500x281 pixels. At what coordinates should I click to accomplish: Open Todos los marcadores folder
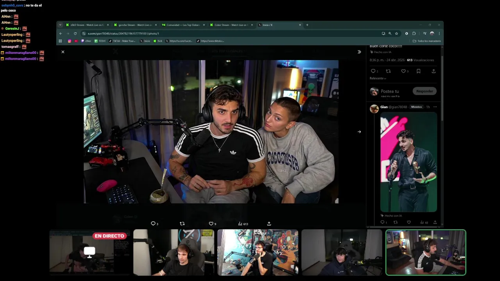pyautogui.click(x=427, y=41)
